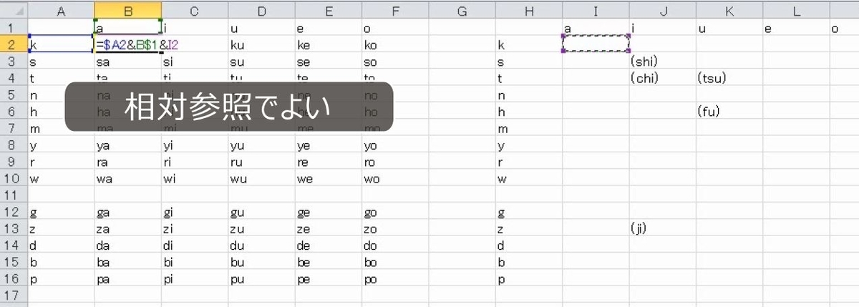The image size is (859, 307).
Task: Click cell containing "ya"
Action: point(127,145)
